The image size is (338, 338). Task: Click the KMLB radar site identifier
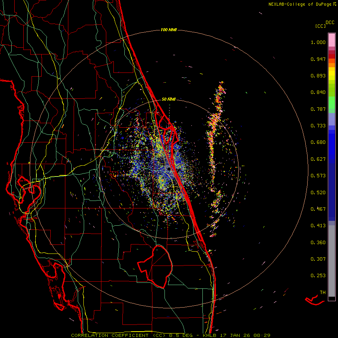[x=209, y=335]
